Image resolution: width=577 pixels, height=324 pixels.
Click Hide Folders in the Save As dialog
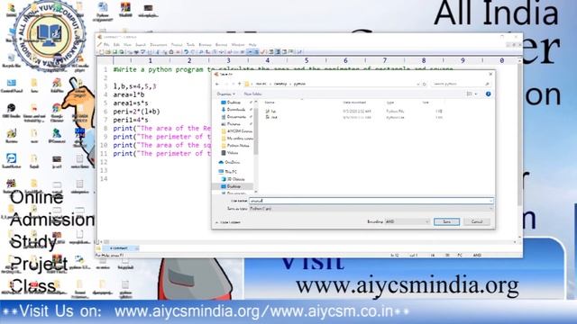229,222
